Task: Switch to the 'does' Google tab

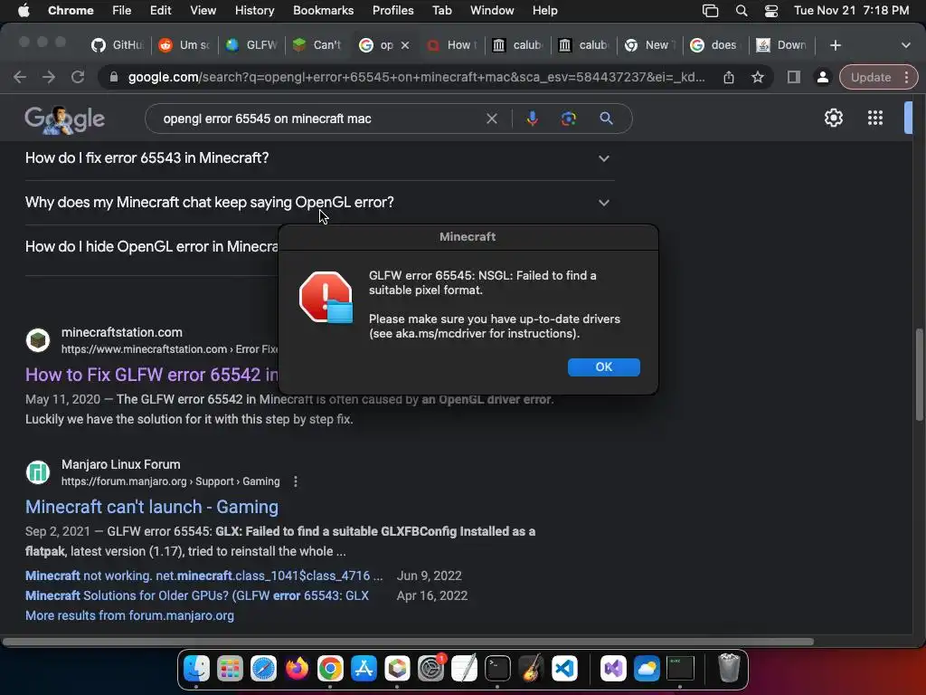Action: pyautogui.click(x=715, y=45)
